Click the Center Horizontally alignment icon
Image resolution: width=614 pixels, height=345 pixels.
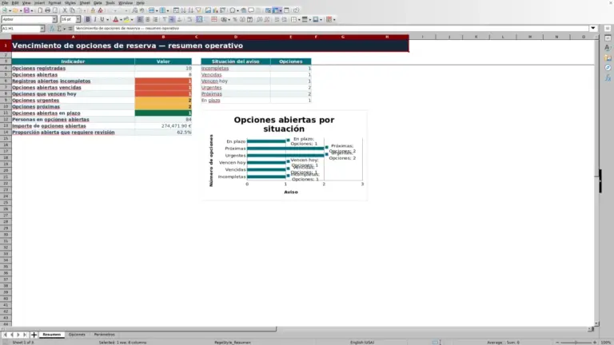click(x=148, y=19)
